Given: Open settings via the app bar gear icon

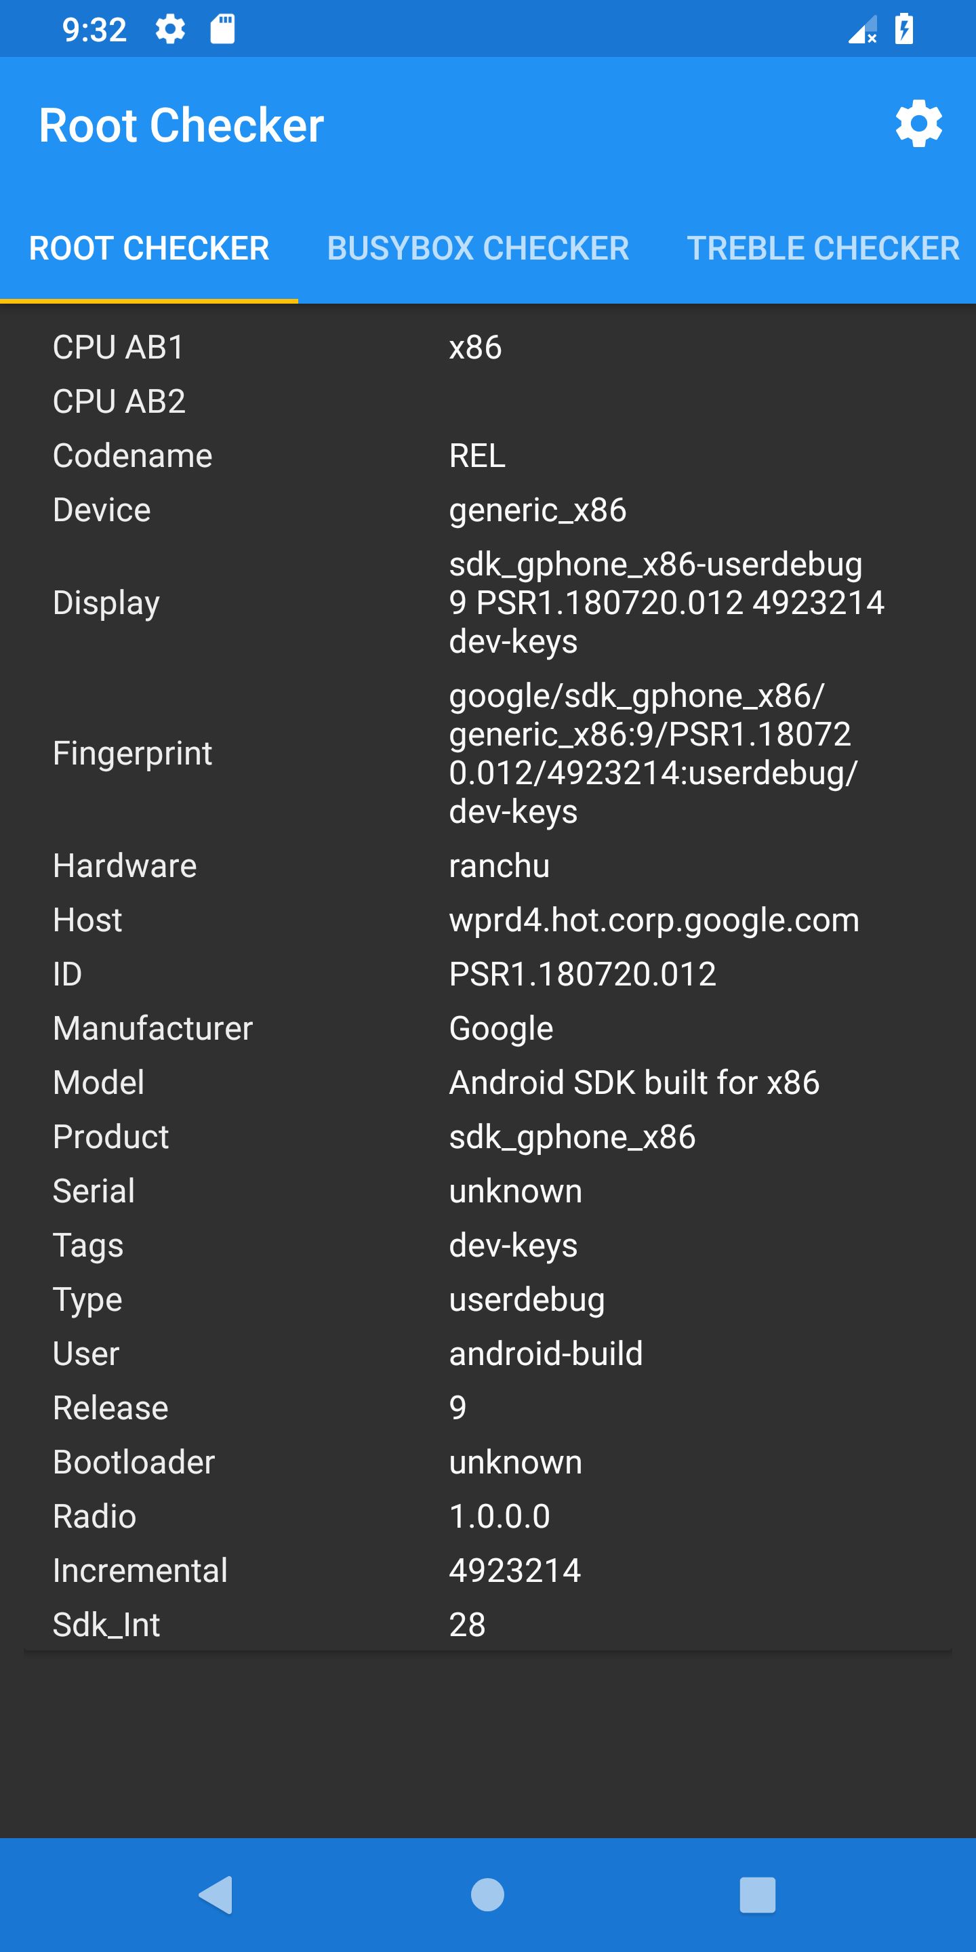Looking at the screenshot, I should click(918, 123).
